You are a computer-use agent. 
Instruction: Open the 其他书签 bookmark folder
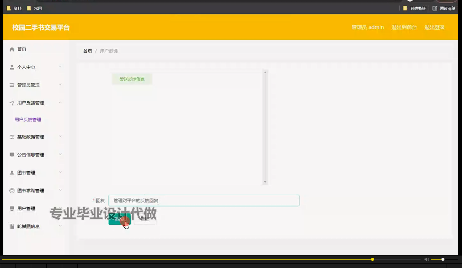click(x=414, y=8)
